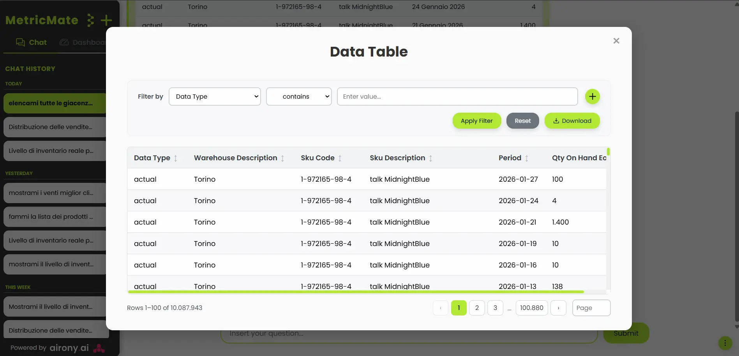The width and height of the screenshot is (739, 356).
Task: Switch to the Dashboard tab
Action: (x=83, y=42)
